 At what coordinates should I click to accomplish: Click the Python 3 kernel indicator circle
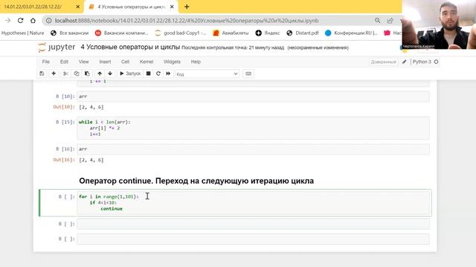click(x=437, y=62)
